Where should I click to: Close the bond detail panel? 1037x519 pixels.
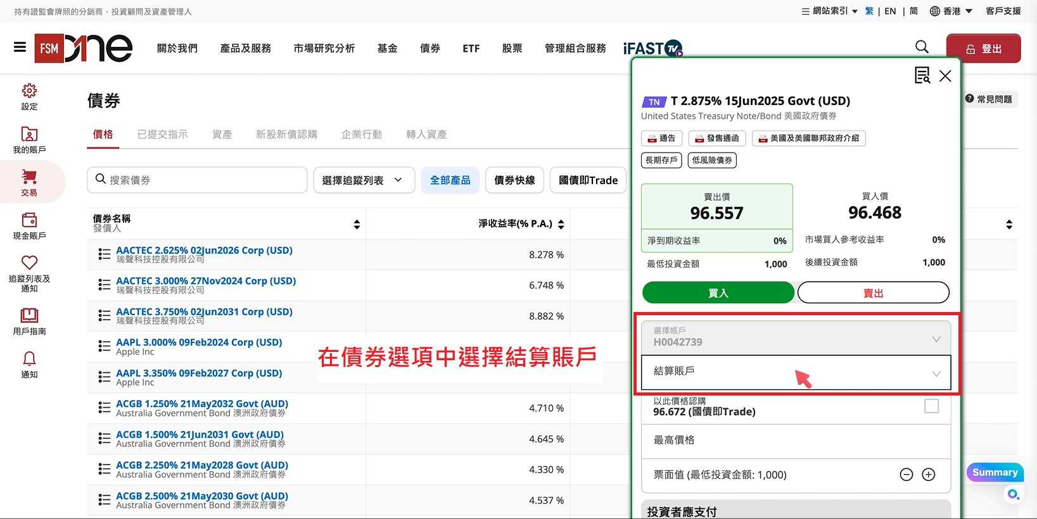pyautogui.click(x=945, y=76)
